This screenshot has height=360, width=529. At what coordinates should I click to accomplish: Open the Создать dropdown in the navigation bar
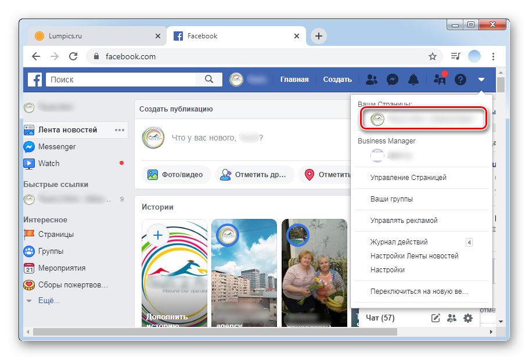point(337,79)
